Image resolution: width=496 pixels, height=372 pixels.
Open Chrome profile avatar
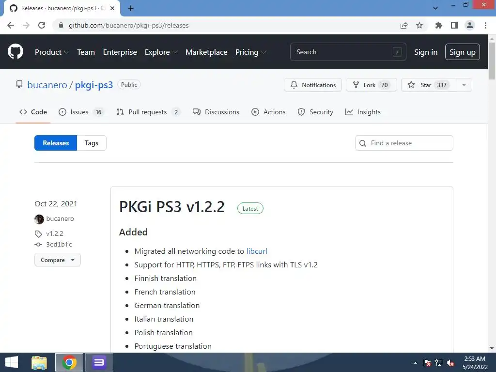point(470,25)
